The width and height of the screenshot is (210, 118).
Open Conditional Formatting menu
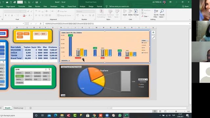101,14
